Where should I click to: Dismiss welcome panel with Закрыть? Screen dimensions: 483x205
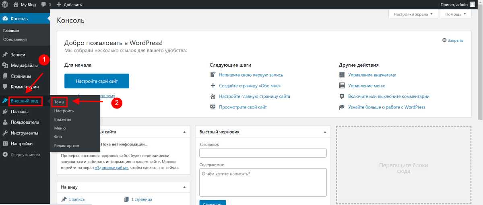click(453, 40)
